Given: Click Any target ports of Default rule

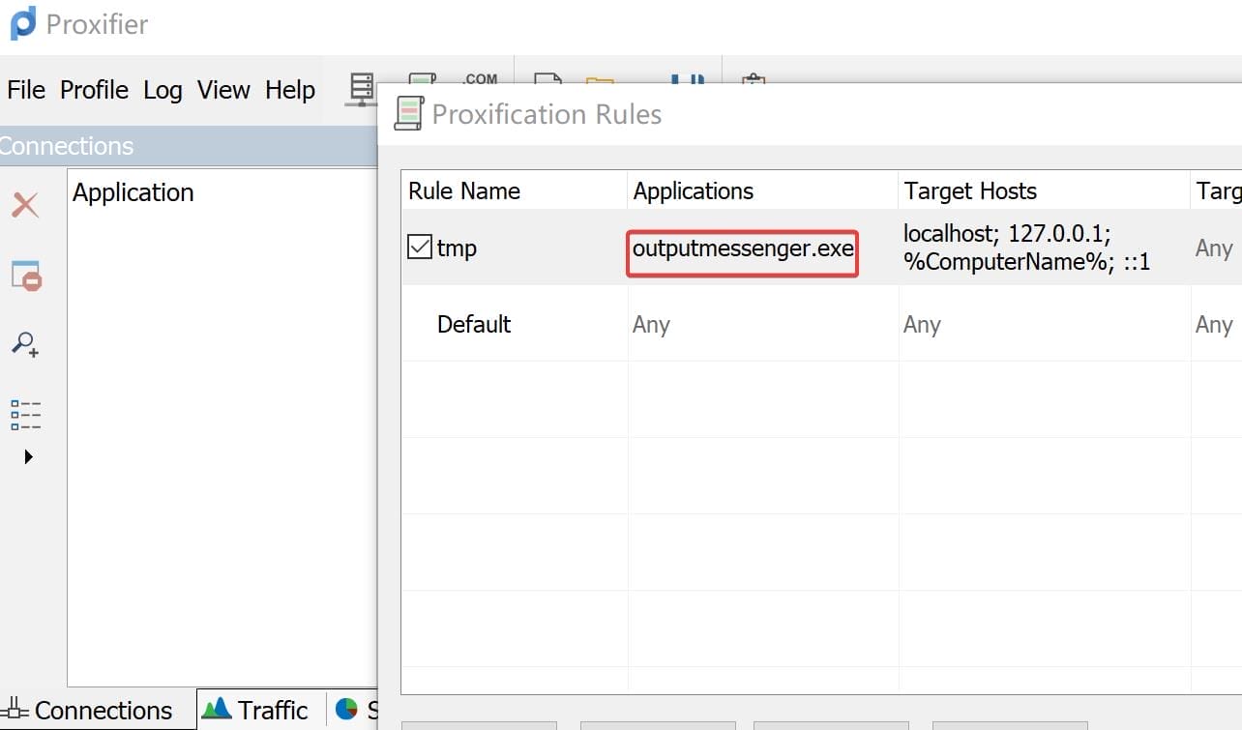Looking at the screenshot, I should [1214, 325].
